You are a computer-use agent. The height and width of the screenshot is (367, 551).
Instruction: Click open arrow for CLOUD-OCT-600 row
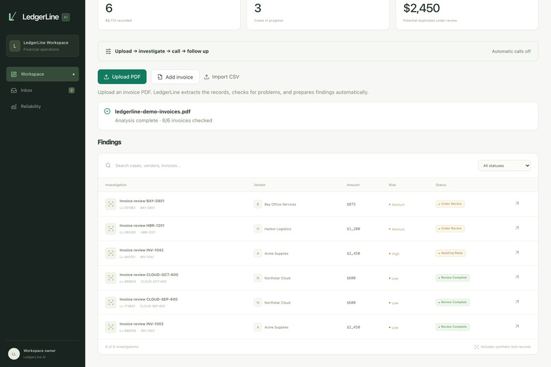[x=517, y=277]
